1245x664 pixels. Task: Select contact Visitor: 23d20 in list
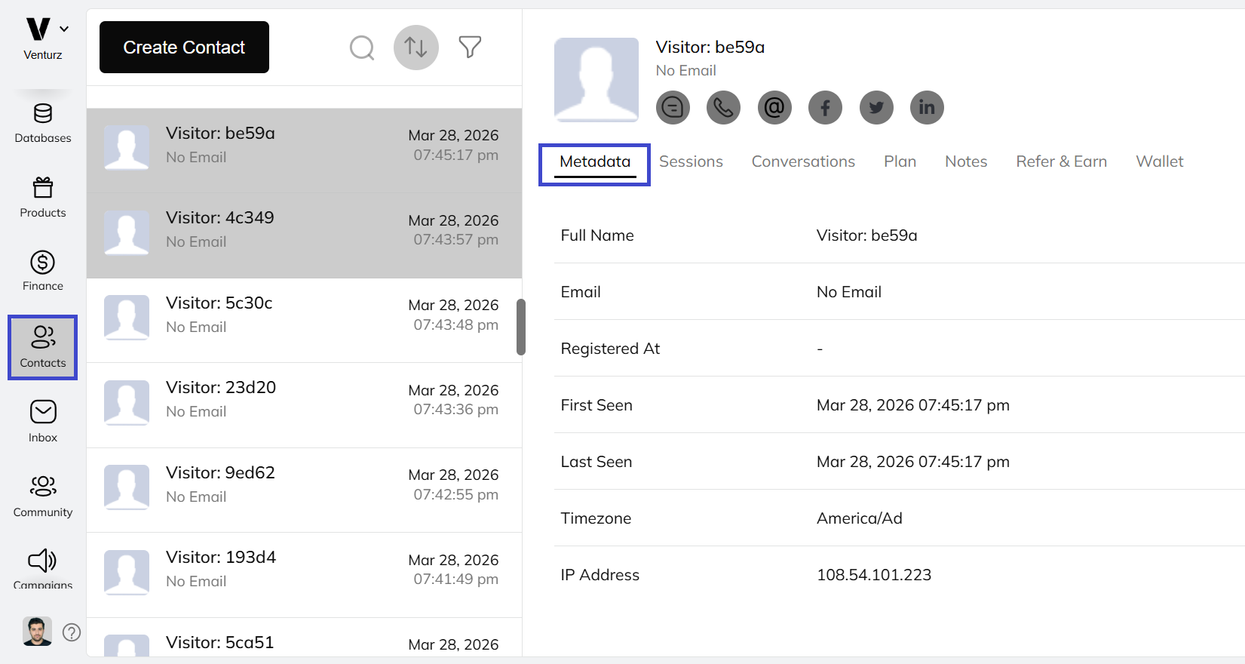click(304, 405)
